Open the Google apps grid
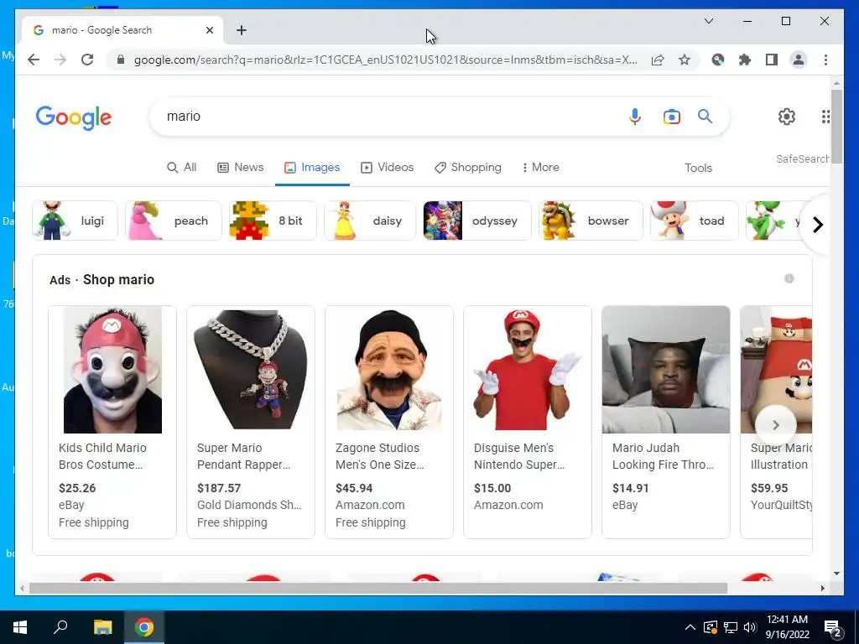859x644 pixels. (825, 116)
